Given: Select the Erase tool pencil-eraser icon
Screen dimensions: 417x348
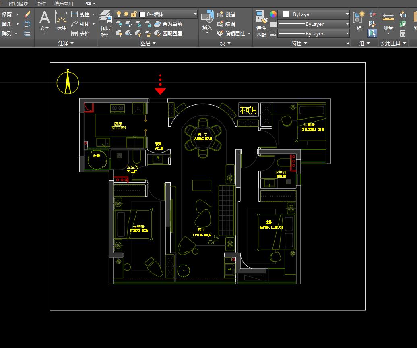Looking at the screenshot, I should coord(27,14).
